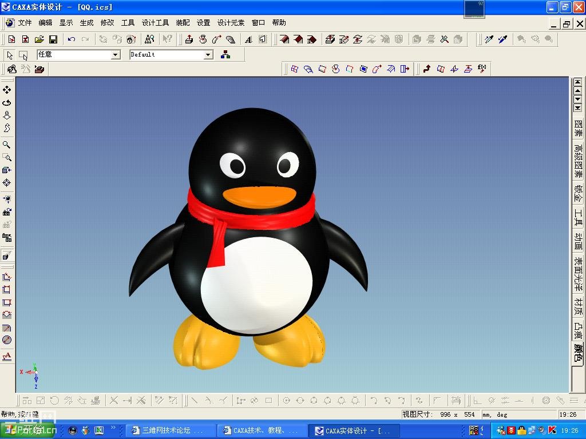This screenshot has width=586, height=439.
Task: Open the 凸痕 catalog tab
Action: tap(578, 330)
